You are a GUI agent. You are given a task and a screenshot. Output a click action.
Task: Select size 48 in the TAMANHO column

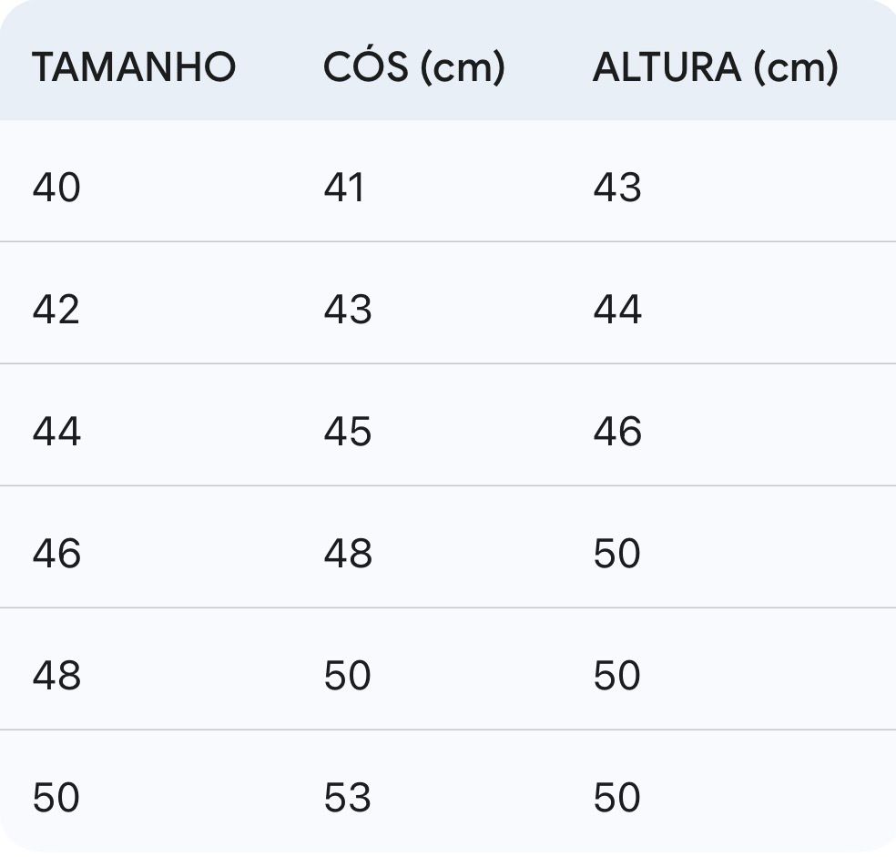[56, 675]
